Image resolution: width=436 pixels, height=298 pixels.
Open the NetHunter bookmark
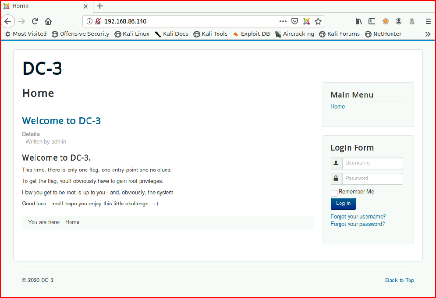383,34
